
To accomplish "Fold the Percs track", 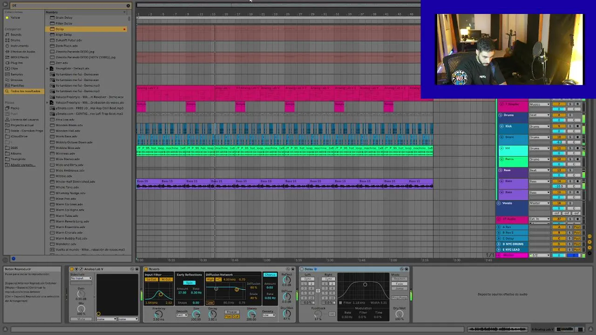I will [502, 159].
